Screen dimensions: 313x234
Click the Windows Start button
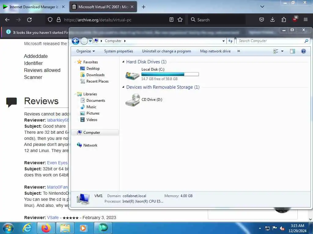point(8,228)
